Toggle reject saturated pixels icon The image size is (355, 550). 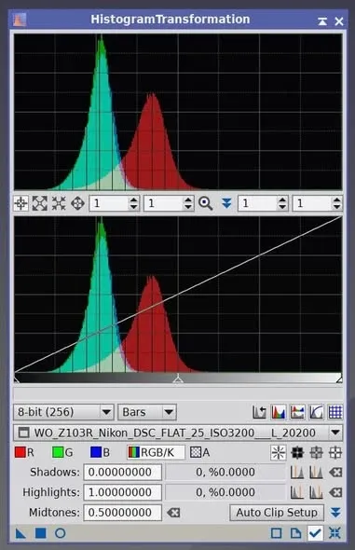(x=259, y=412)
